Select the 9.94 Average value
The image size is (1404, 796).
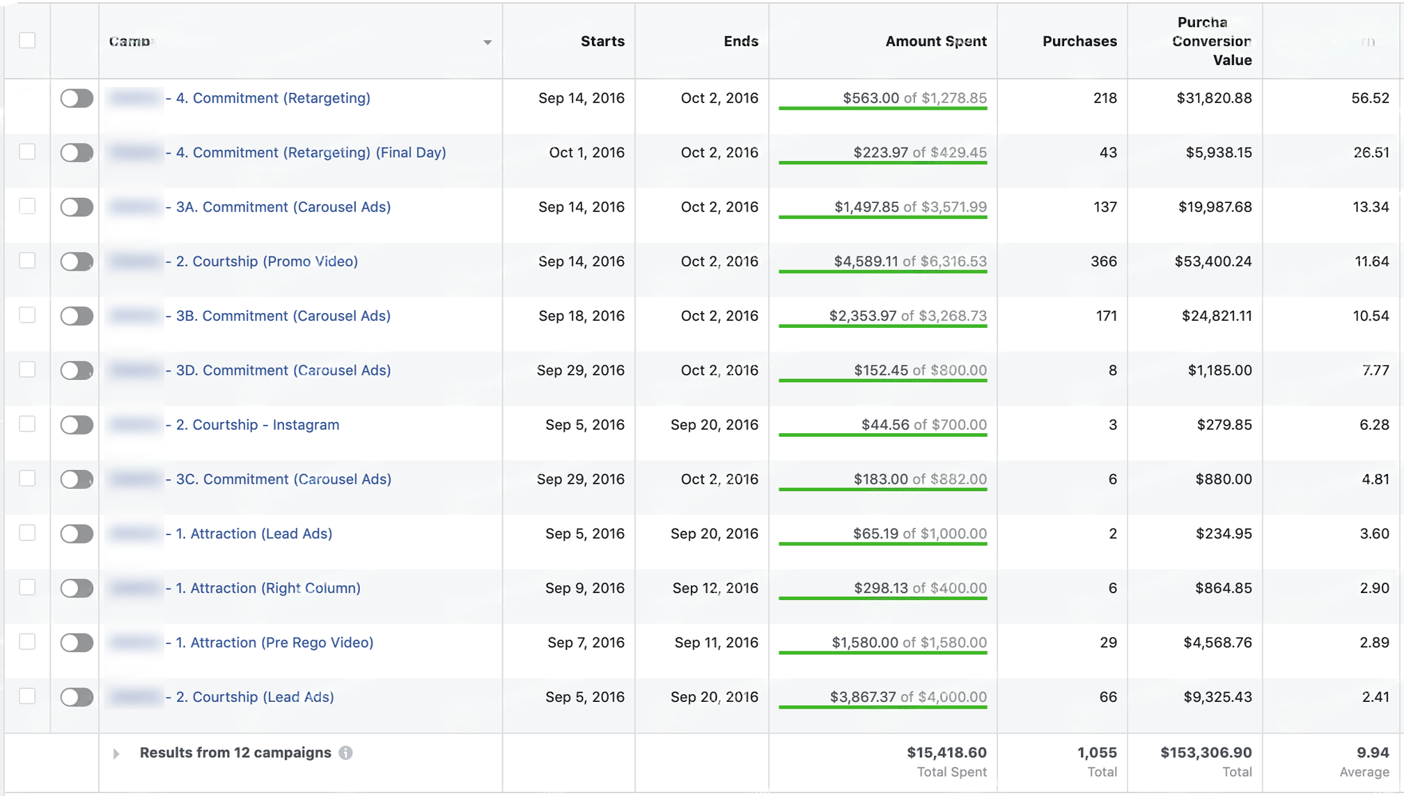click(1373, 753)
